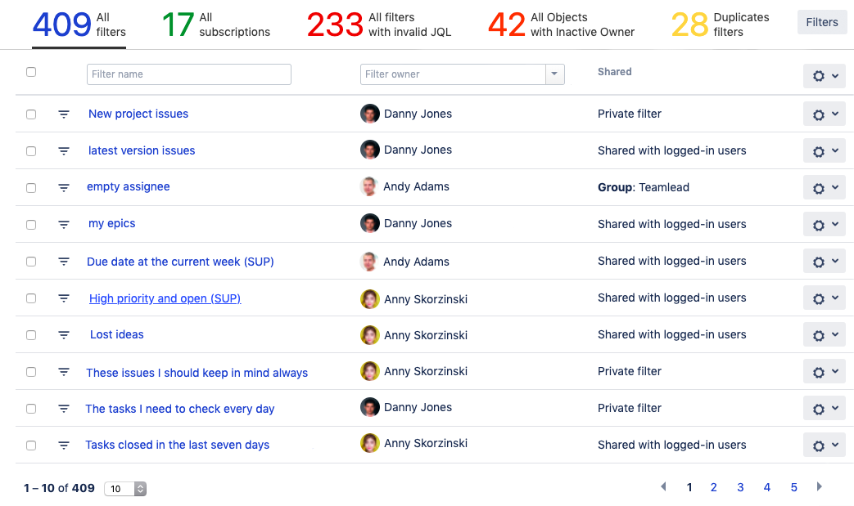Click the filter icon next to Lost ideas
Image resolution: width=854 pixels, height=506 pixels.
tap(64, 335)
